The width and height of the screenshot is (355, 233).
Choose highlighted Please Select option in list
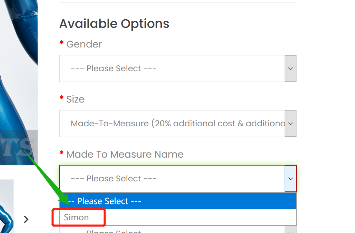coord(178,201)
